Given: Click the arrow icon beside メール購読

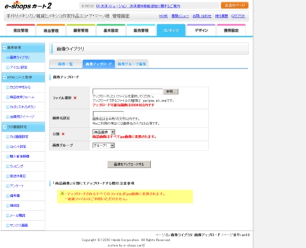Looking at the screenshot, I should coord(8,215).
